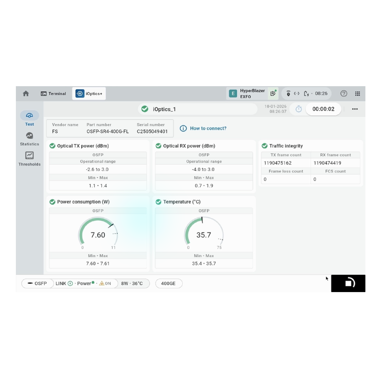
Task: Stop the test with the black stop button
Action: (348, 283)
